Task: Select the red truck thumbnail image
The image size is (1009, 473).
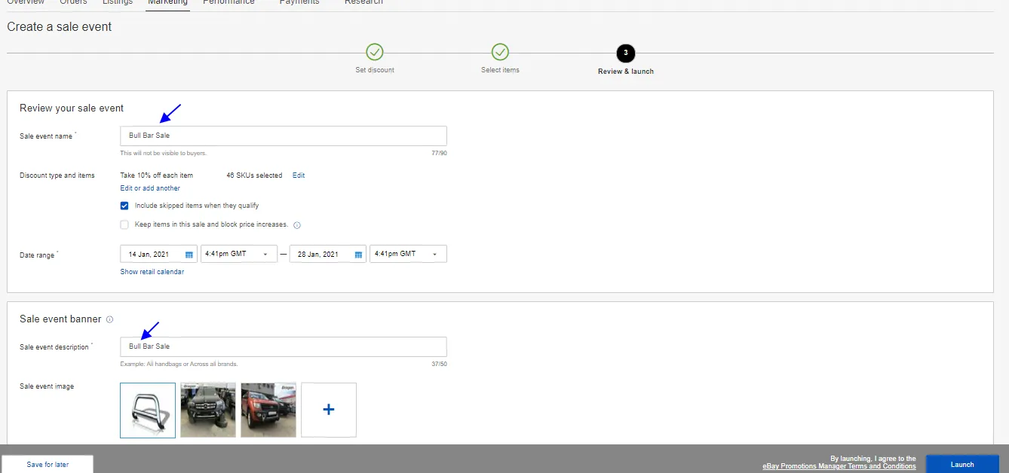Action: coord(268,410)
